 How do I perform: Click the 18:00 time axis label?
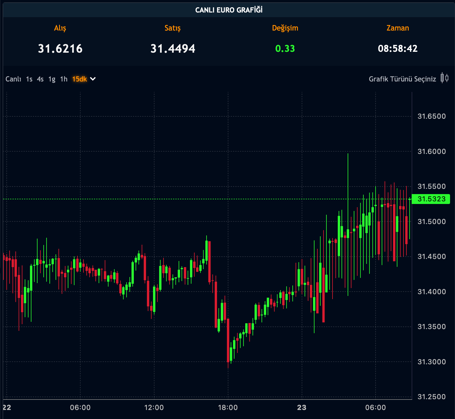228,408
